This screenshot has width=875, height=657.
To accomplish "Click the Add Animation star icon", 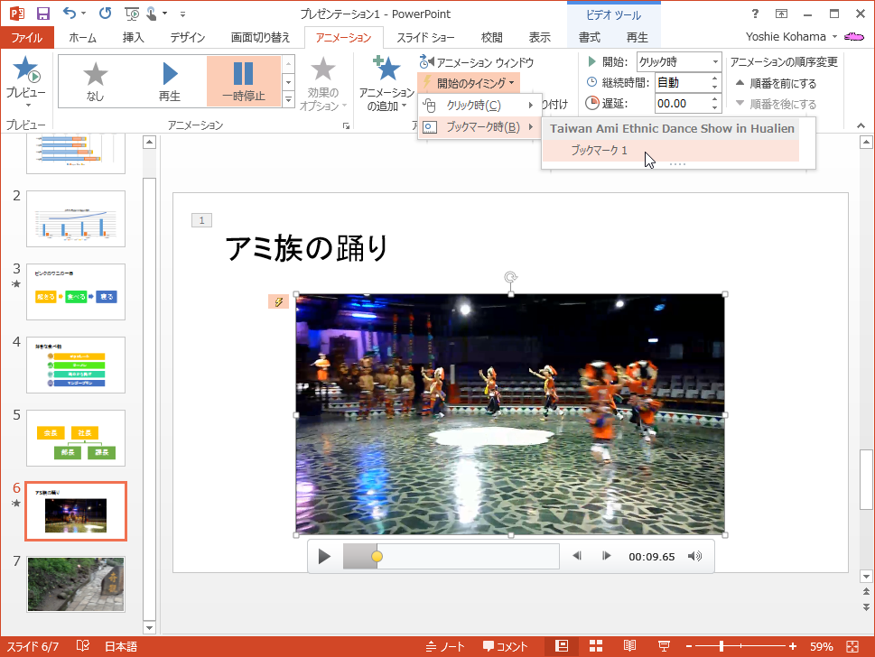I will click(x=386, y=70).
